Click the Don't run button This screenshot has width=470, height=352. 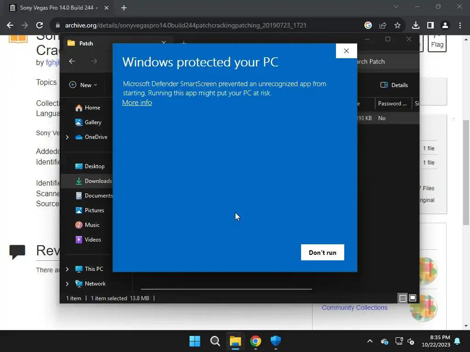pyautogui.click(x=323, y=253)
